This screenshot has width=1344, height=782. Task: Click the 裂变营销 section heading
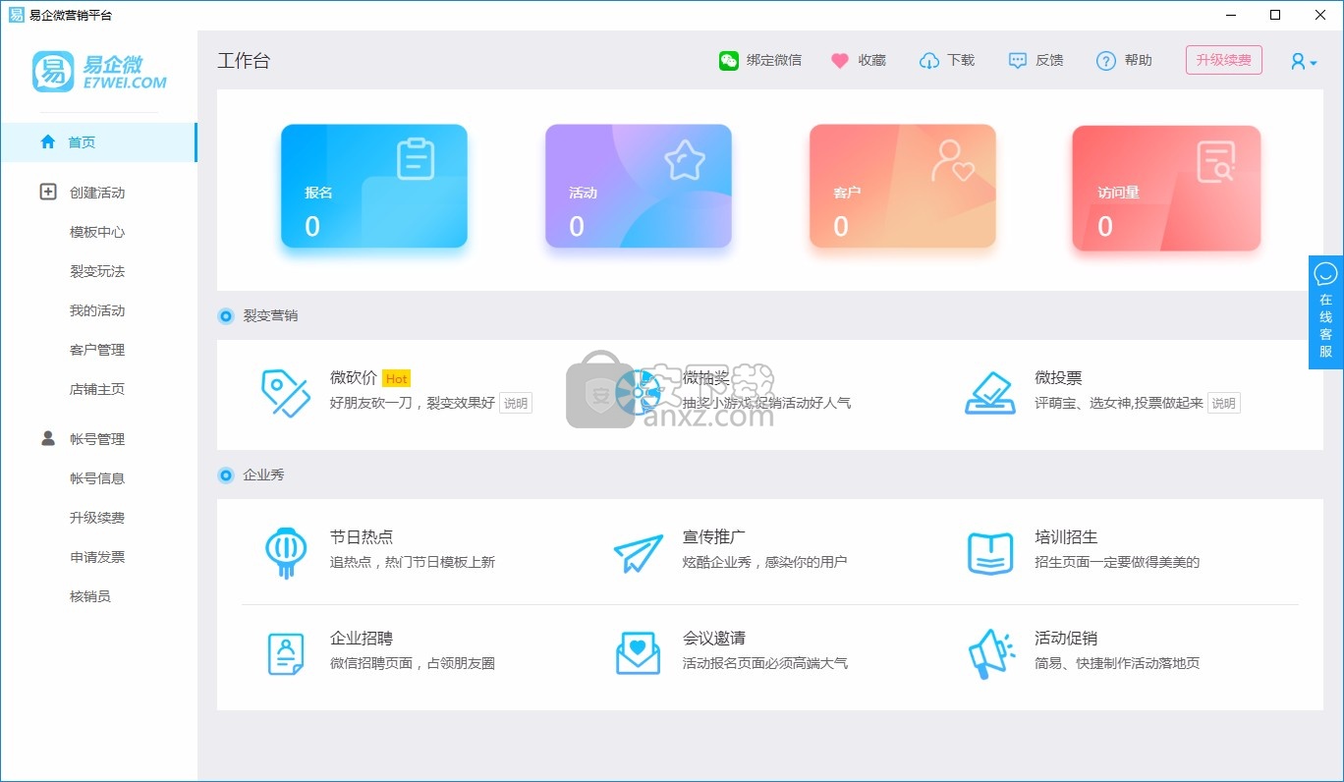point(270,315)
